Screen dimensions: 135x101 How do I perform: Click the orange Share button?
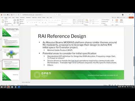pos(131,17)
